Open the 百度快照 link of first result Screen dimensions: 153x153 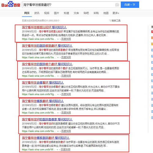pos(66,39)
